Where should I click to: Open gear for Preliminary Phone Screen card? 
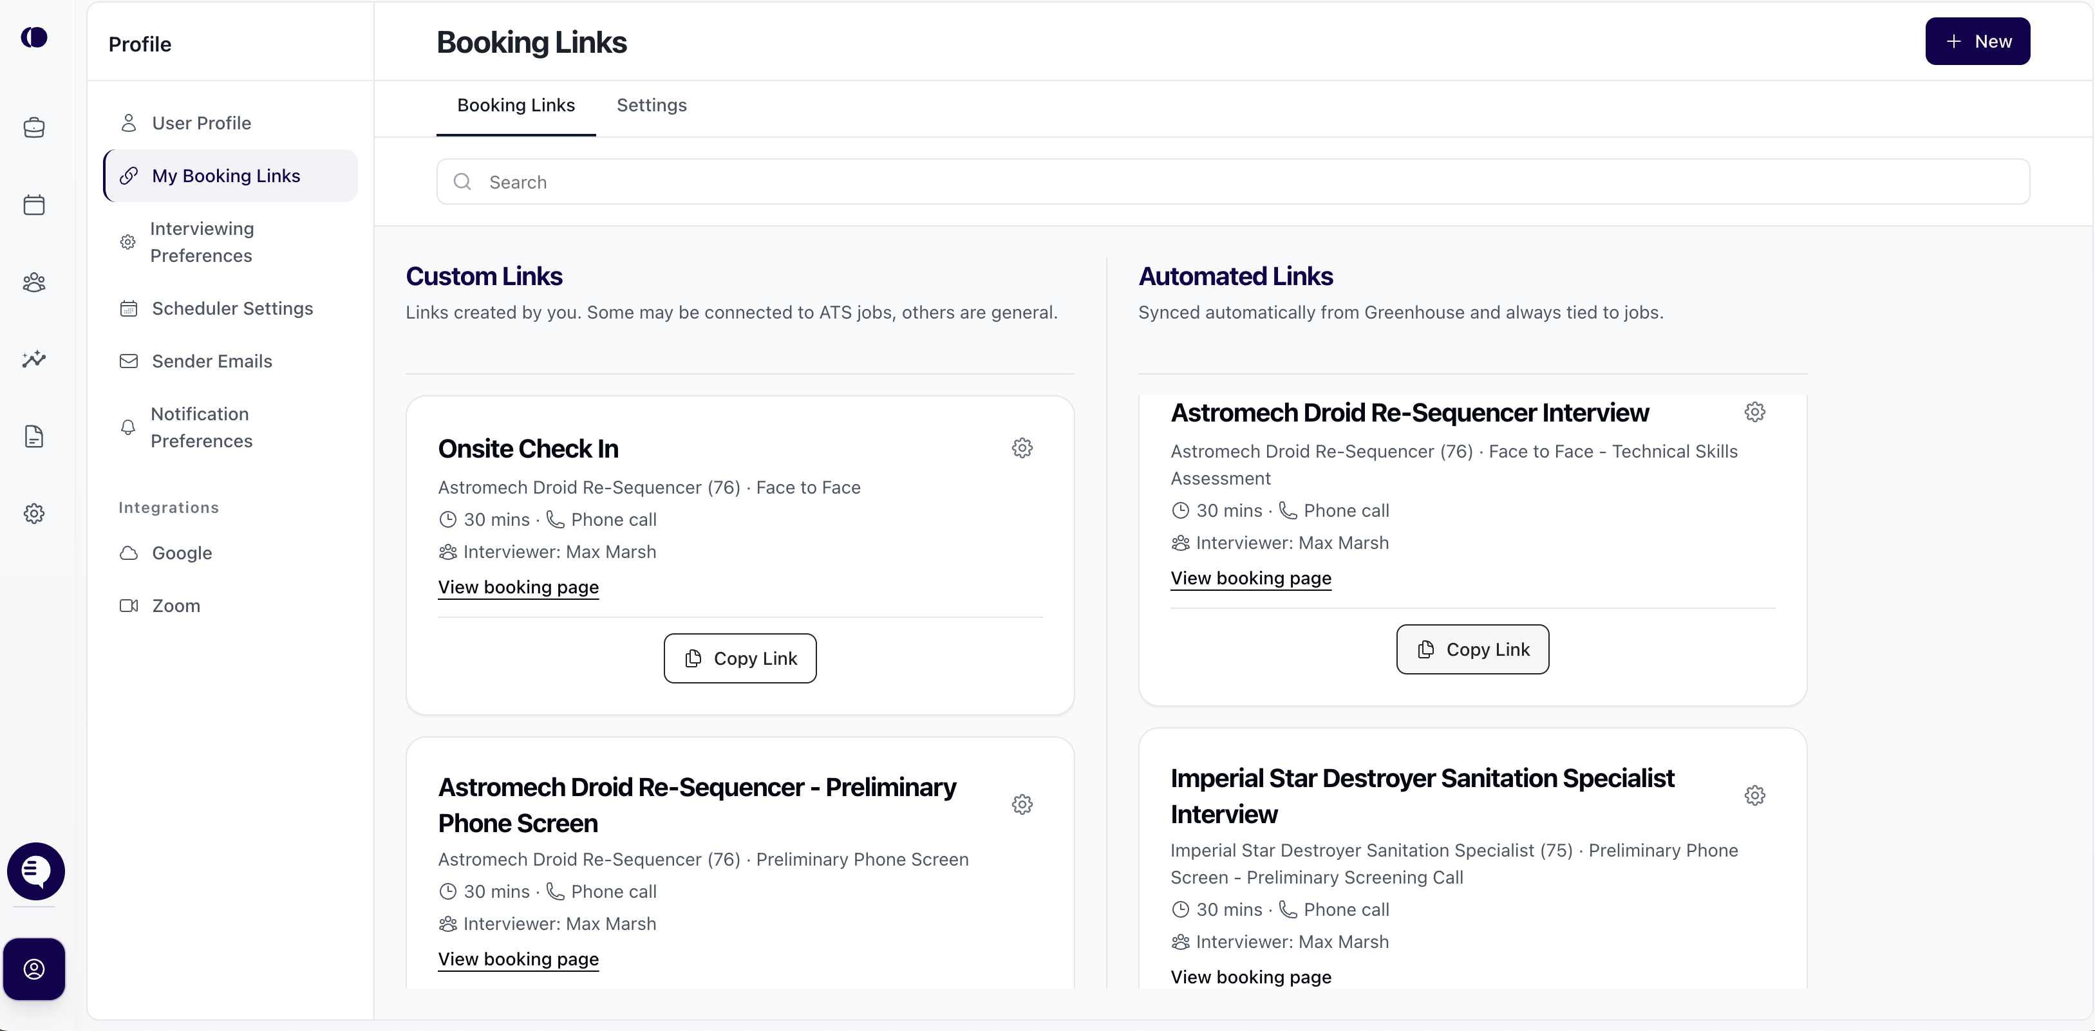[1022, 804]
